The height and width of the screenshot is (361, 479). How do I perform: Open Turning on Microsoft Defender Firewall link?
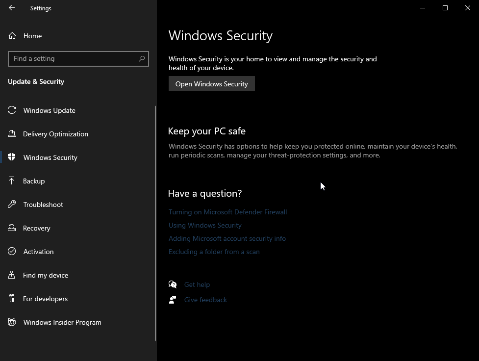pyautogui.click(x=227, y=212)
